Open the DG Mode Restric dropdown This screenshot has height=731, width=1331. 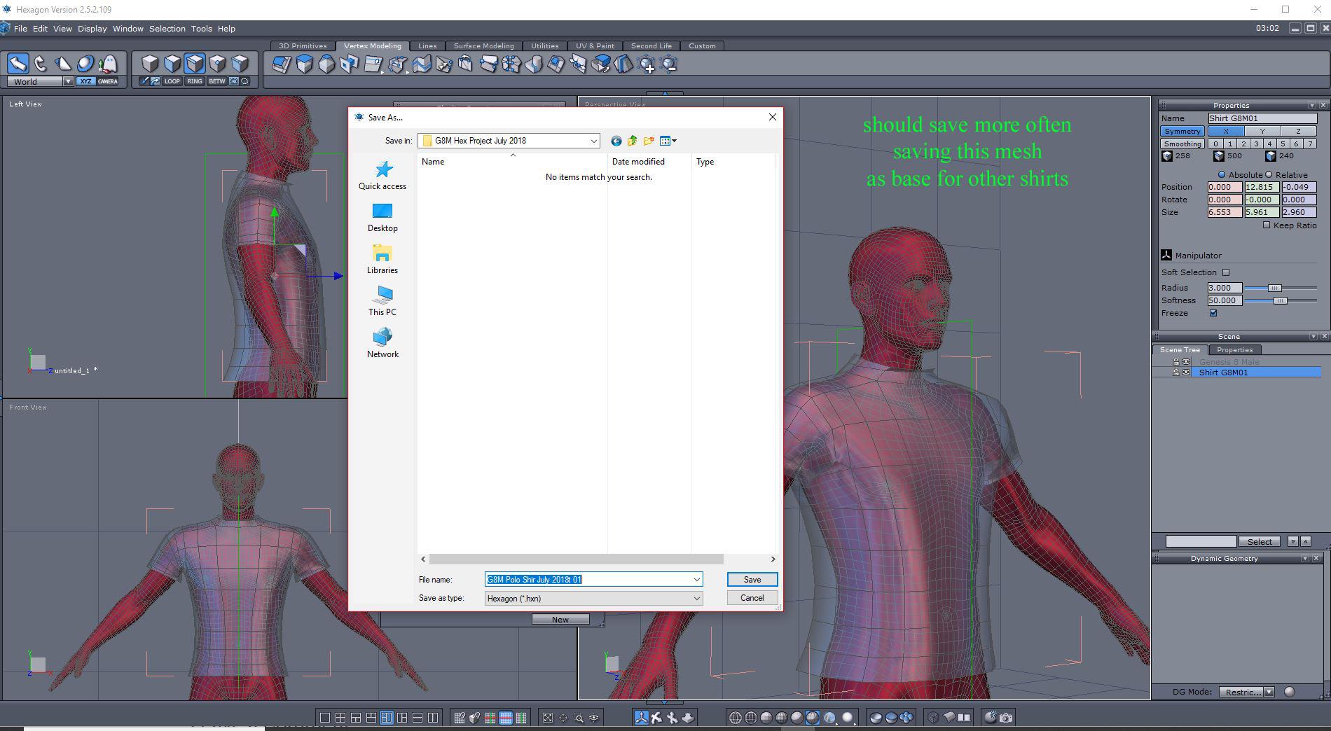[x=1269, y=692]
